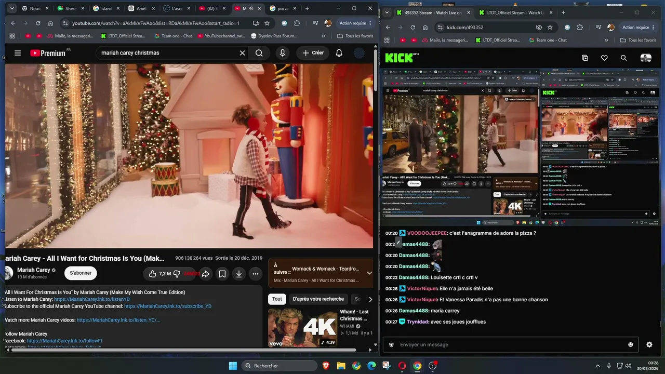665x374 pixels.
Task: Open Kick following heart icon
Action: (x=604, y=58)
